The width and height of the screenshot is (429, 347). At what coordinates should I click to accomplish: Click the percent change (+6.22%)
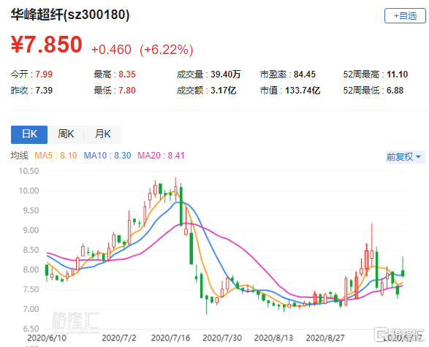point(167,50)
